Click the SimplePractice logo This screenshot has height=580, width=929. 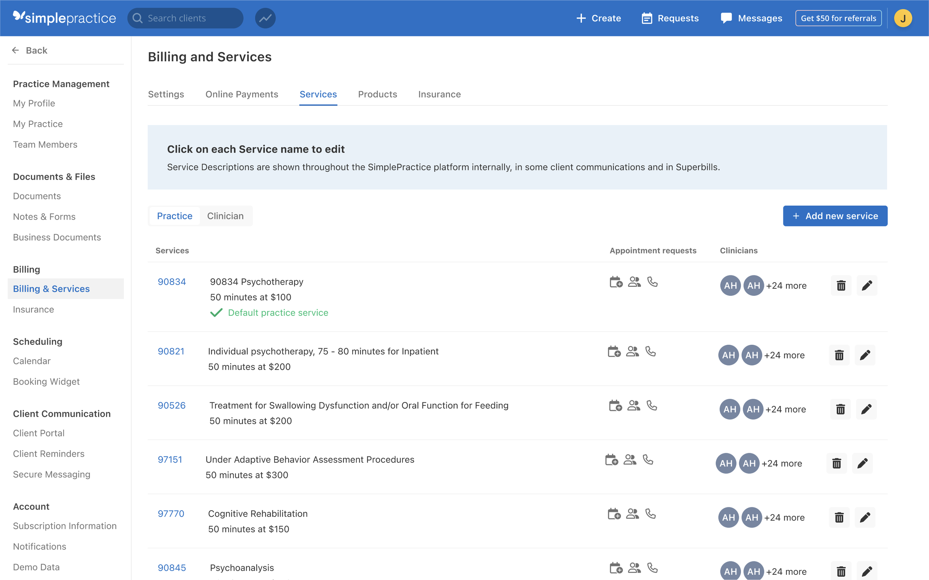click(64, 18)
